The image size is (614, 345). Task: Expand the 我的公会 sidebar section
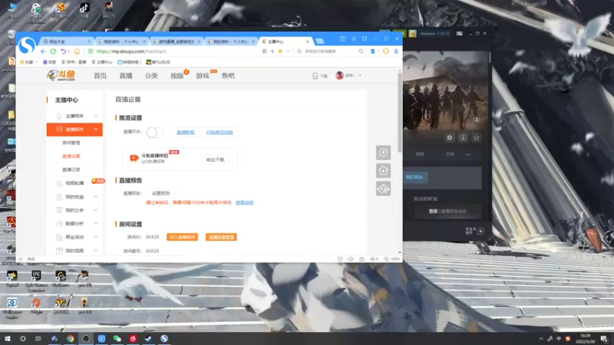[x=95, y=210]
